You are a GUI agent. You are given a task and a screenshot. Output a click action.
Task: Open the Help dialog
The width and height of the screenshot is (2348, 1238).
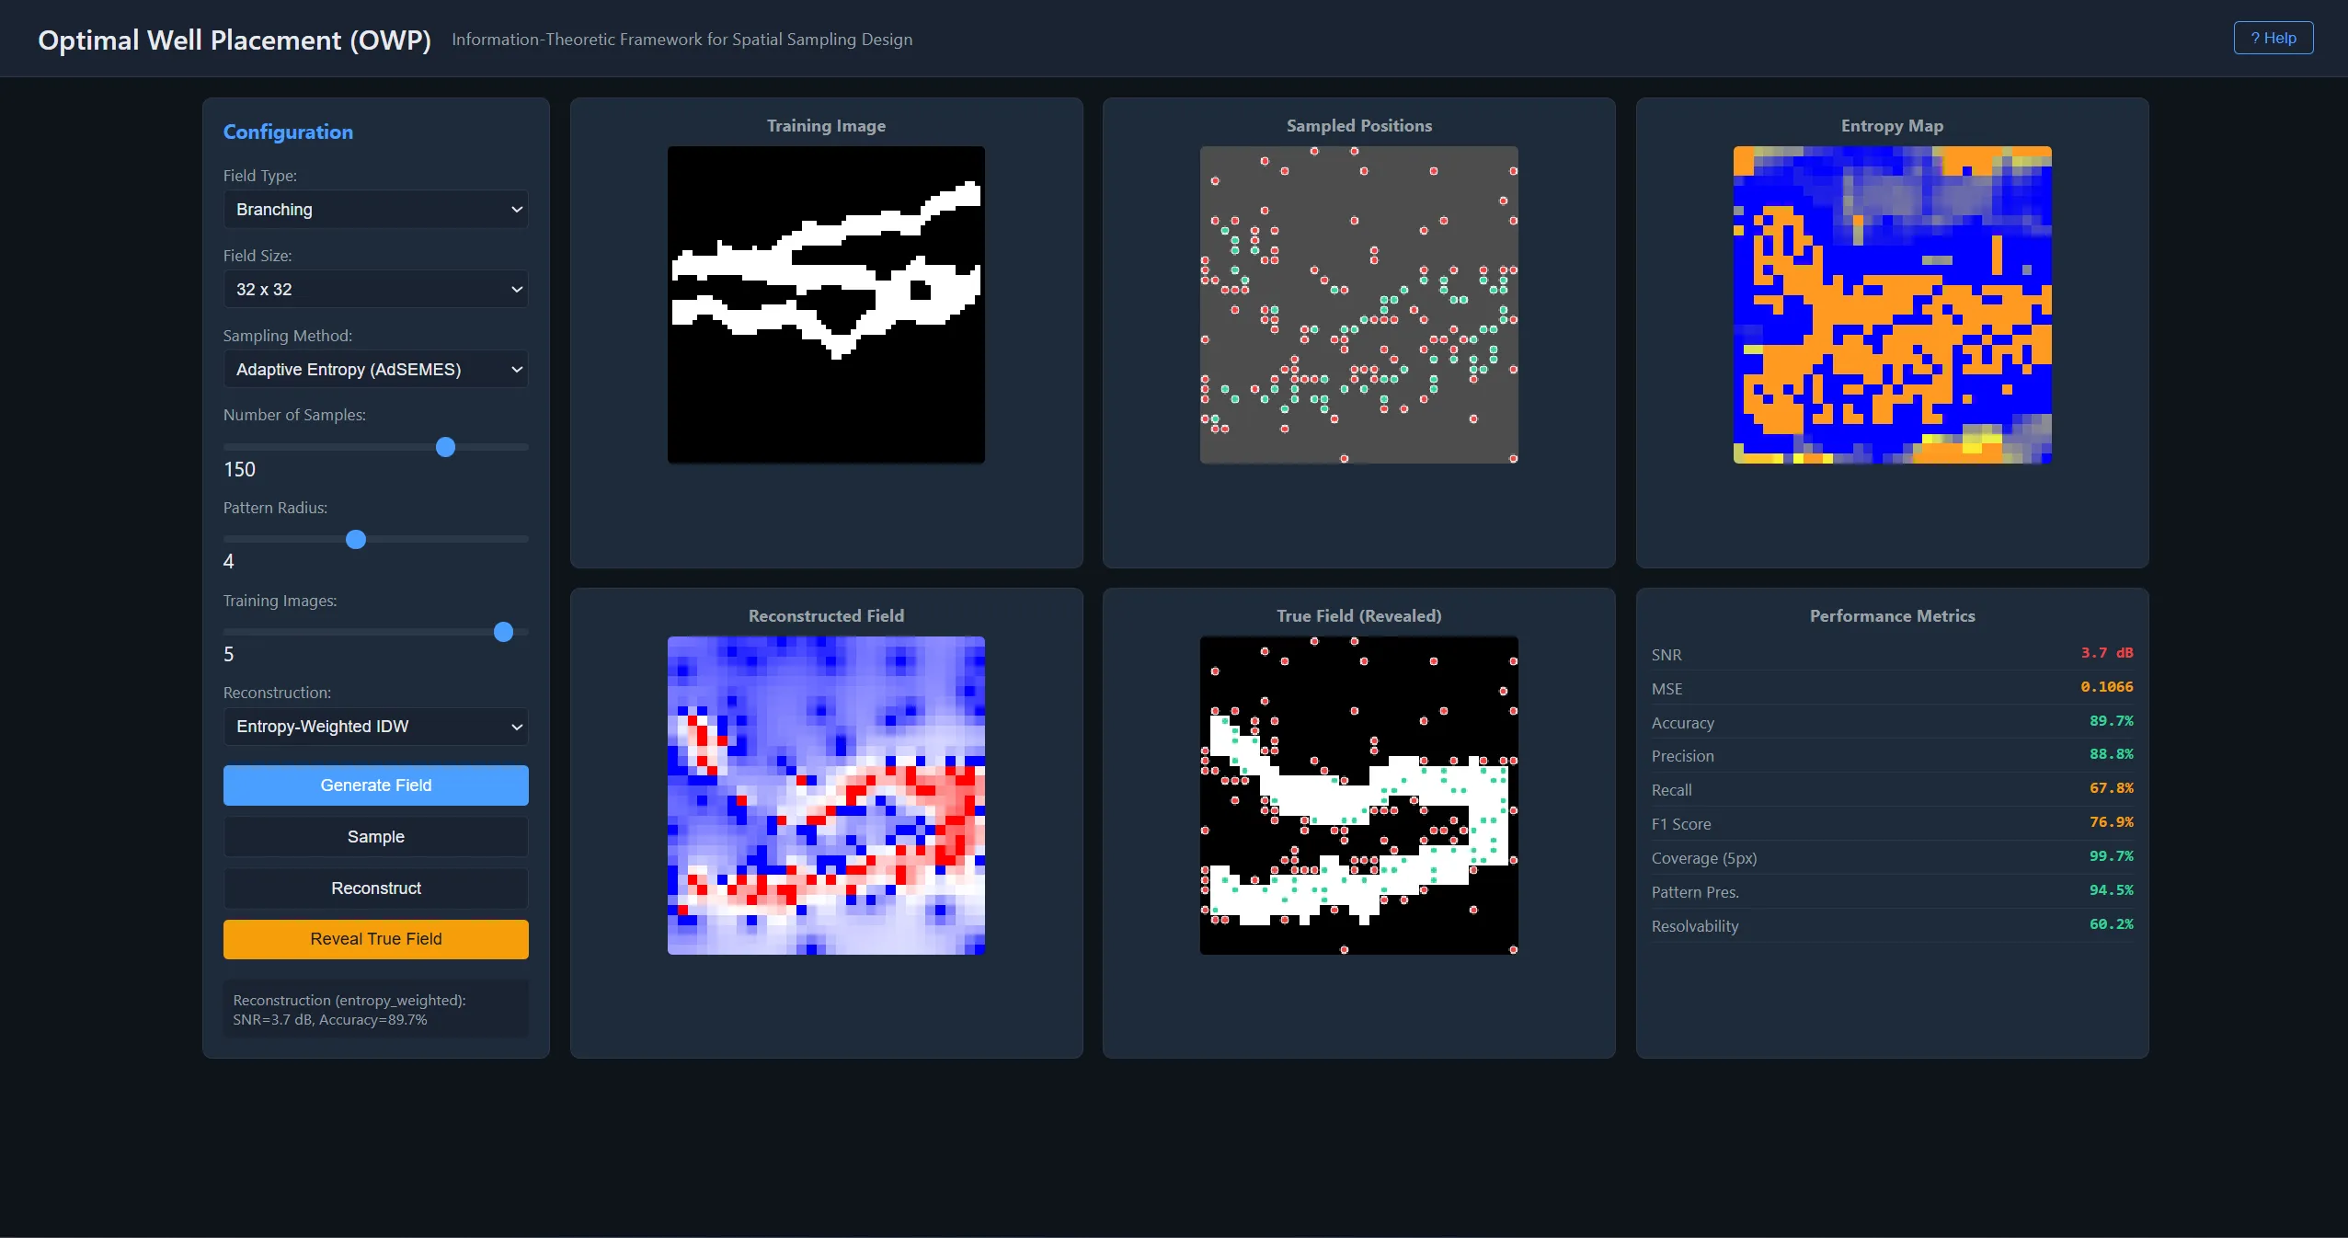pyautogui.click(x=2273, y=38)
